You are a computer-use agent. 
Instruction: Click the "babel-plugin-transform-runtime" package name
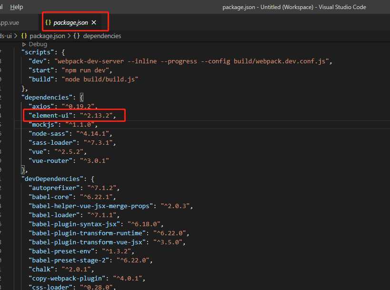tap(87, 233)
